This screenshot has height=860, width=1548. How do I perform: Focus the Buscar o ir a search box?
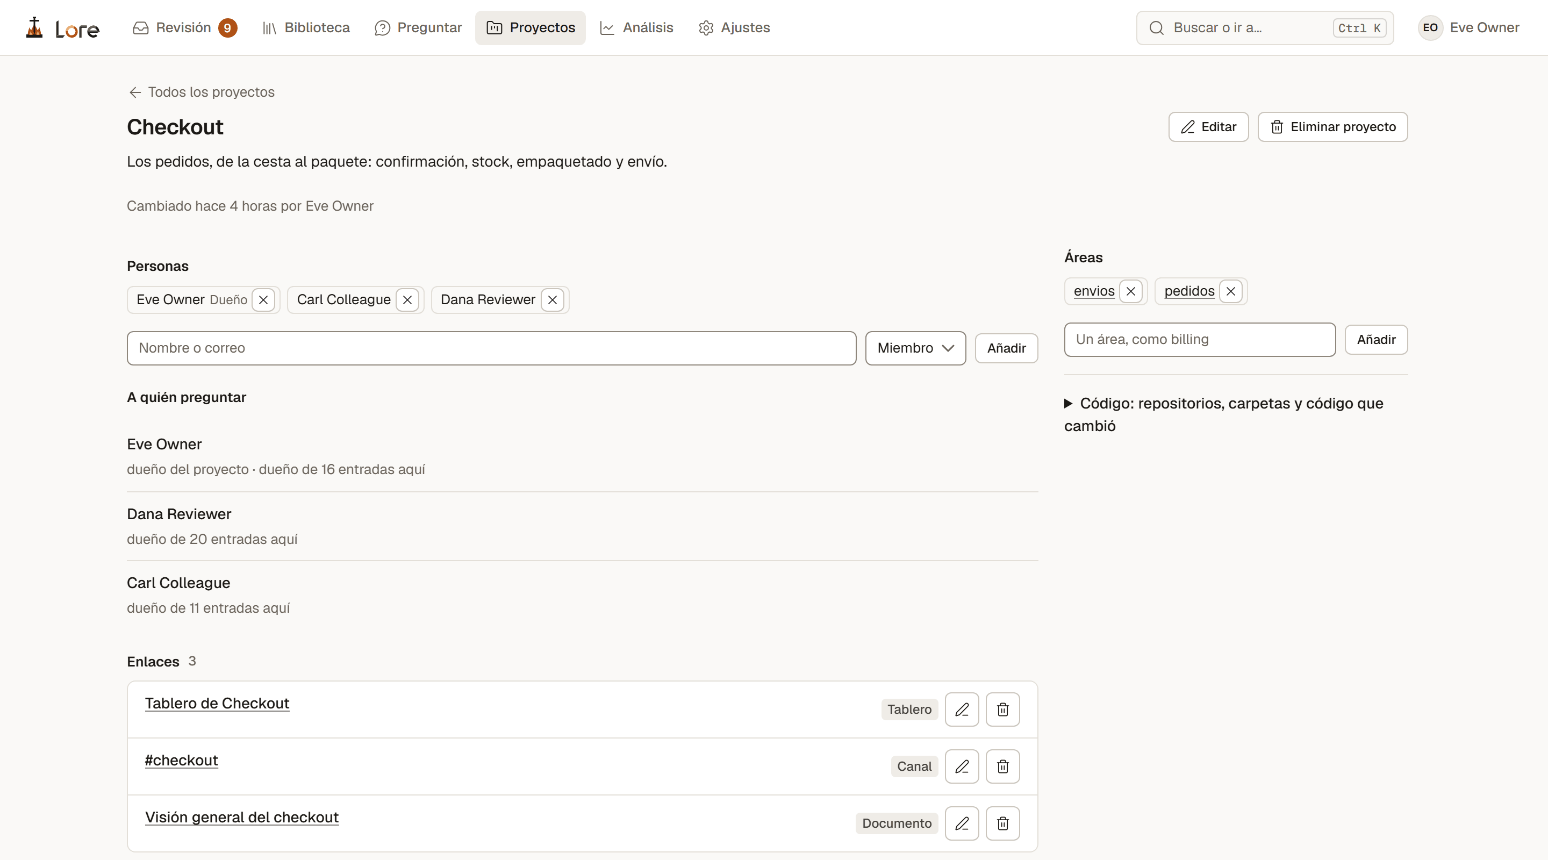[x=1264, y=27]
